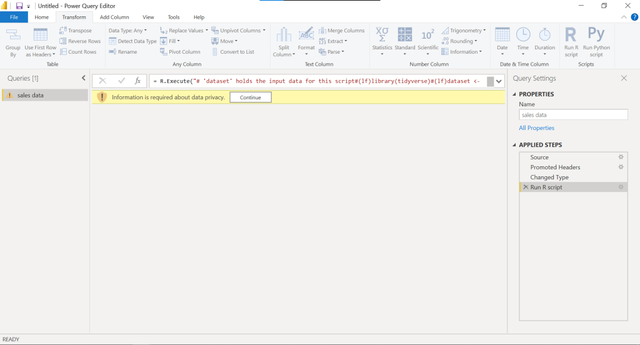Image resolution: width=640 pixels, height=345 pixels.
Task: Open the Rounding dropdown
Action: coord(459,41)
